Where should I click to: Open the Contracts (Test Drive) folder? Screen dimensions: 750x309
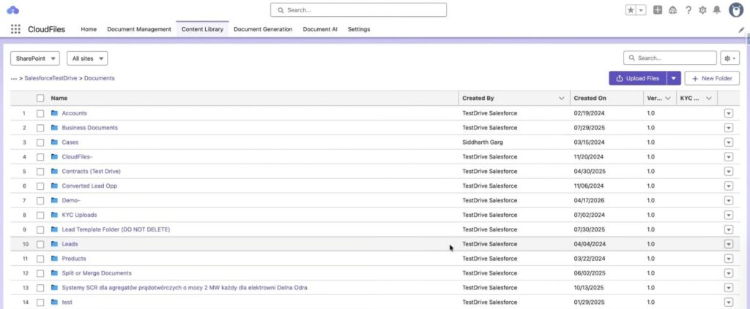(x=91, y=171)
